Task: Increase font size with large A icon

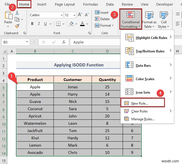Action: 80,15
